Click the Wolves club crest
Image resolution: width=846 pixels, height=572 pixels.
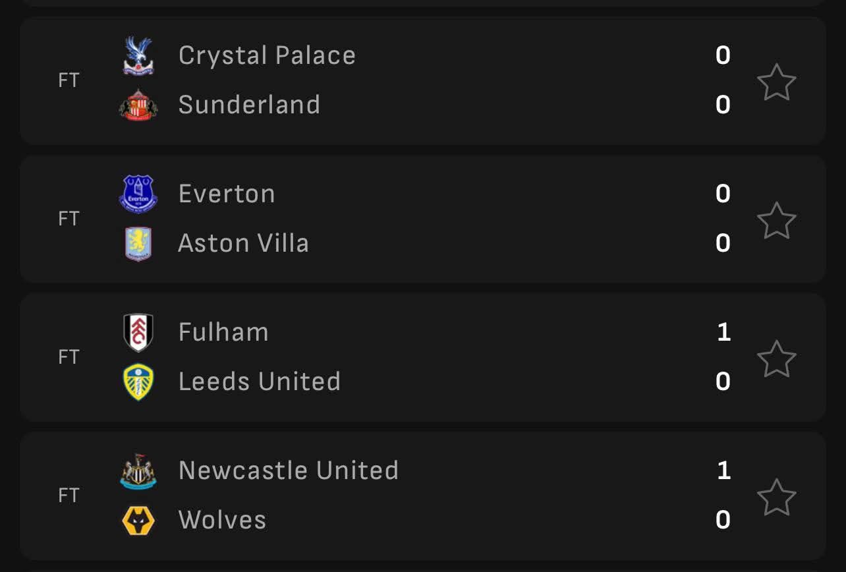[138, 521]
